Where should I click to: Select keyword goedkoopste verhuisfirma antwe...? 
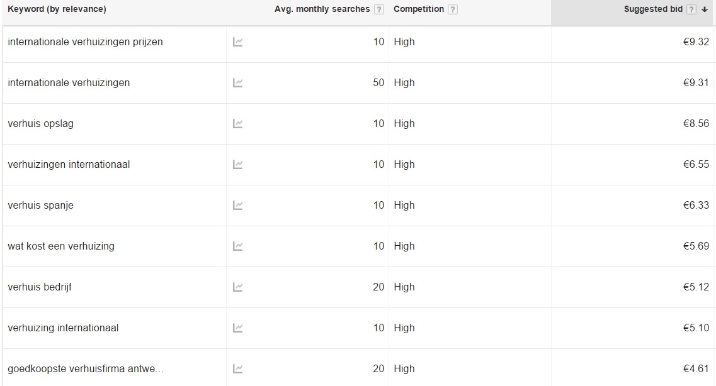[x=86, y=368]
